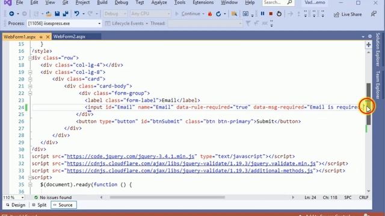The image size is (385, 216).
Task: Start a Live Share session
Action: [x=348, y=14]
